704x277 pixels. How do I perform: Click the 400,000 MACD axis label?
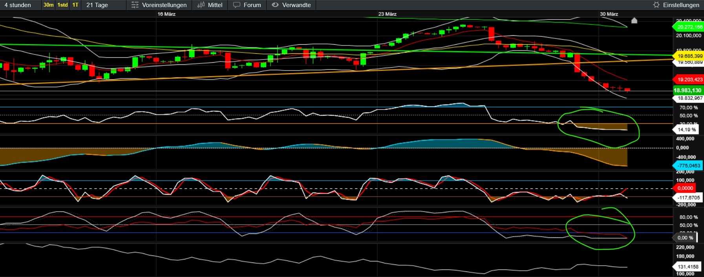click(685, 139)
